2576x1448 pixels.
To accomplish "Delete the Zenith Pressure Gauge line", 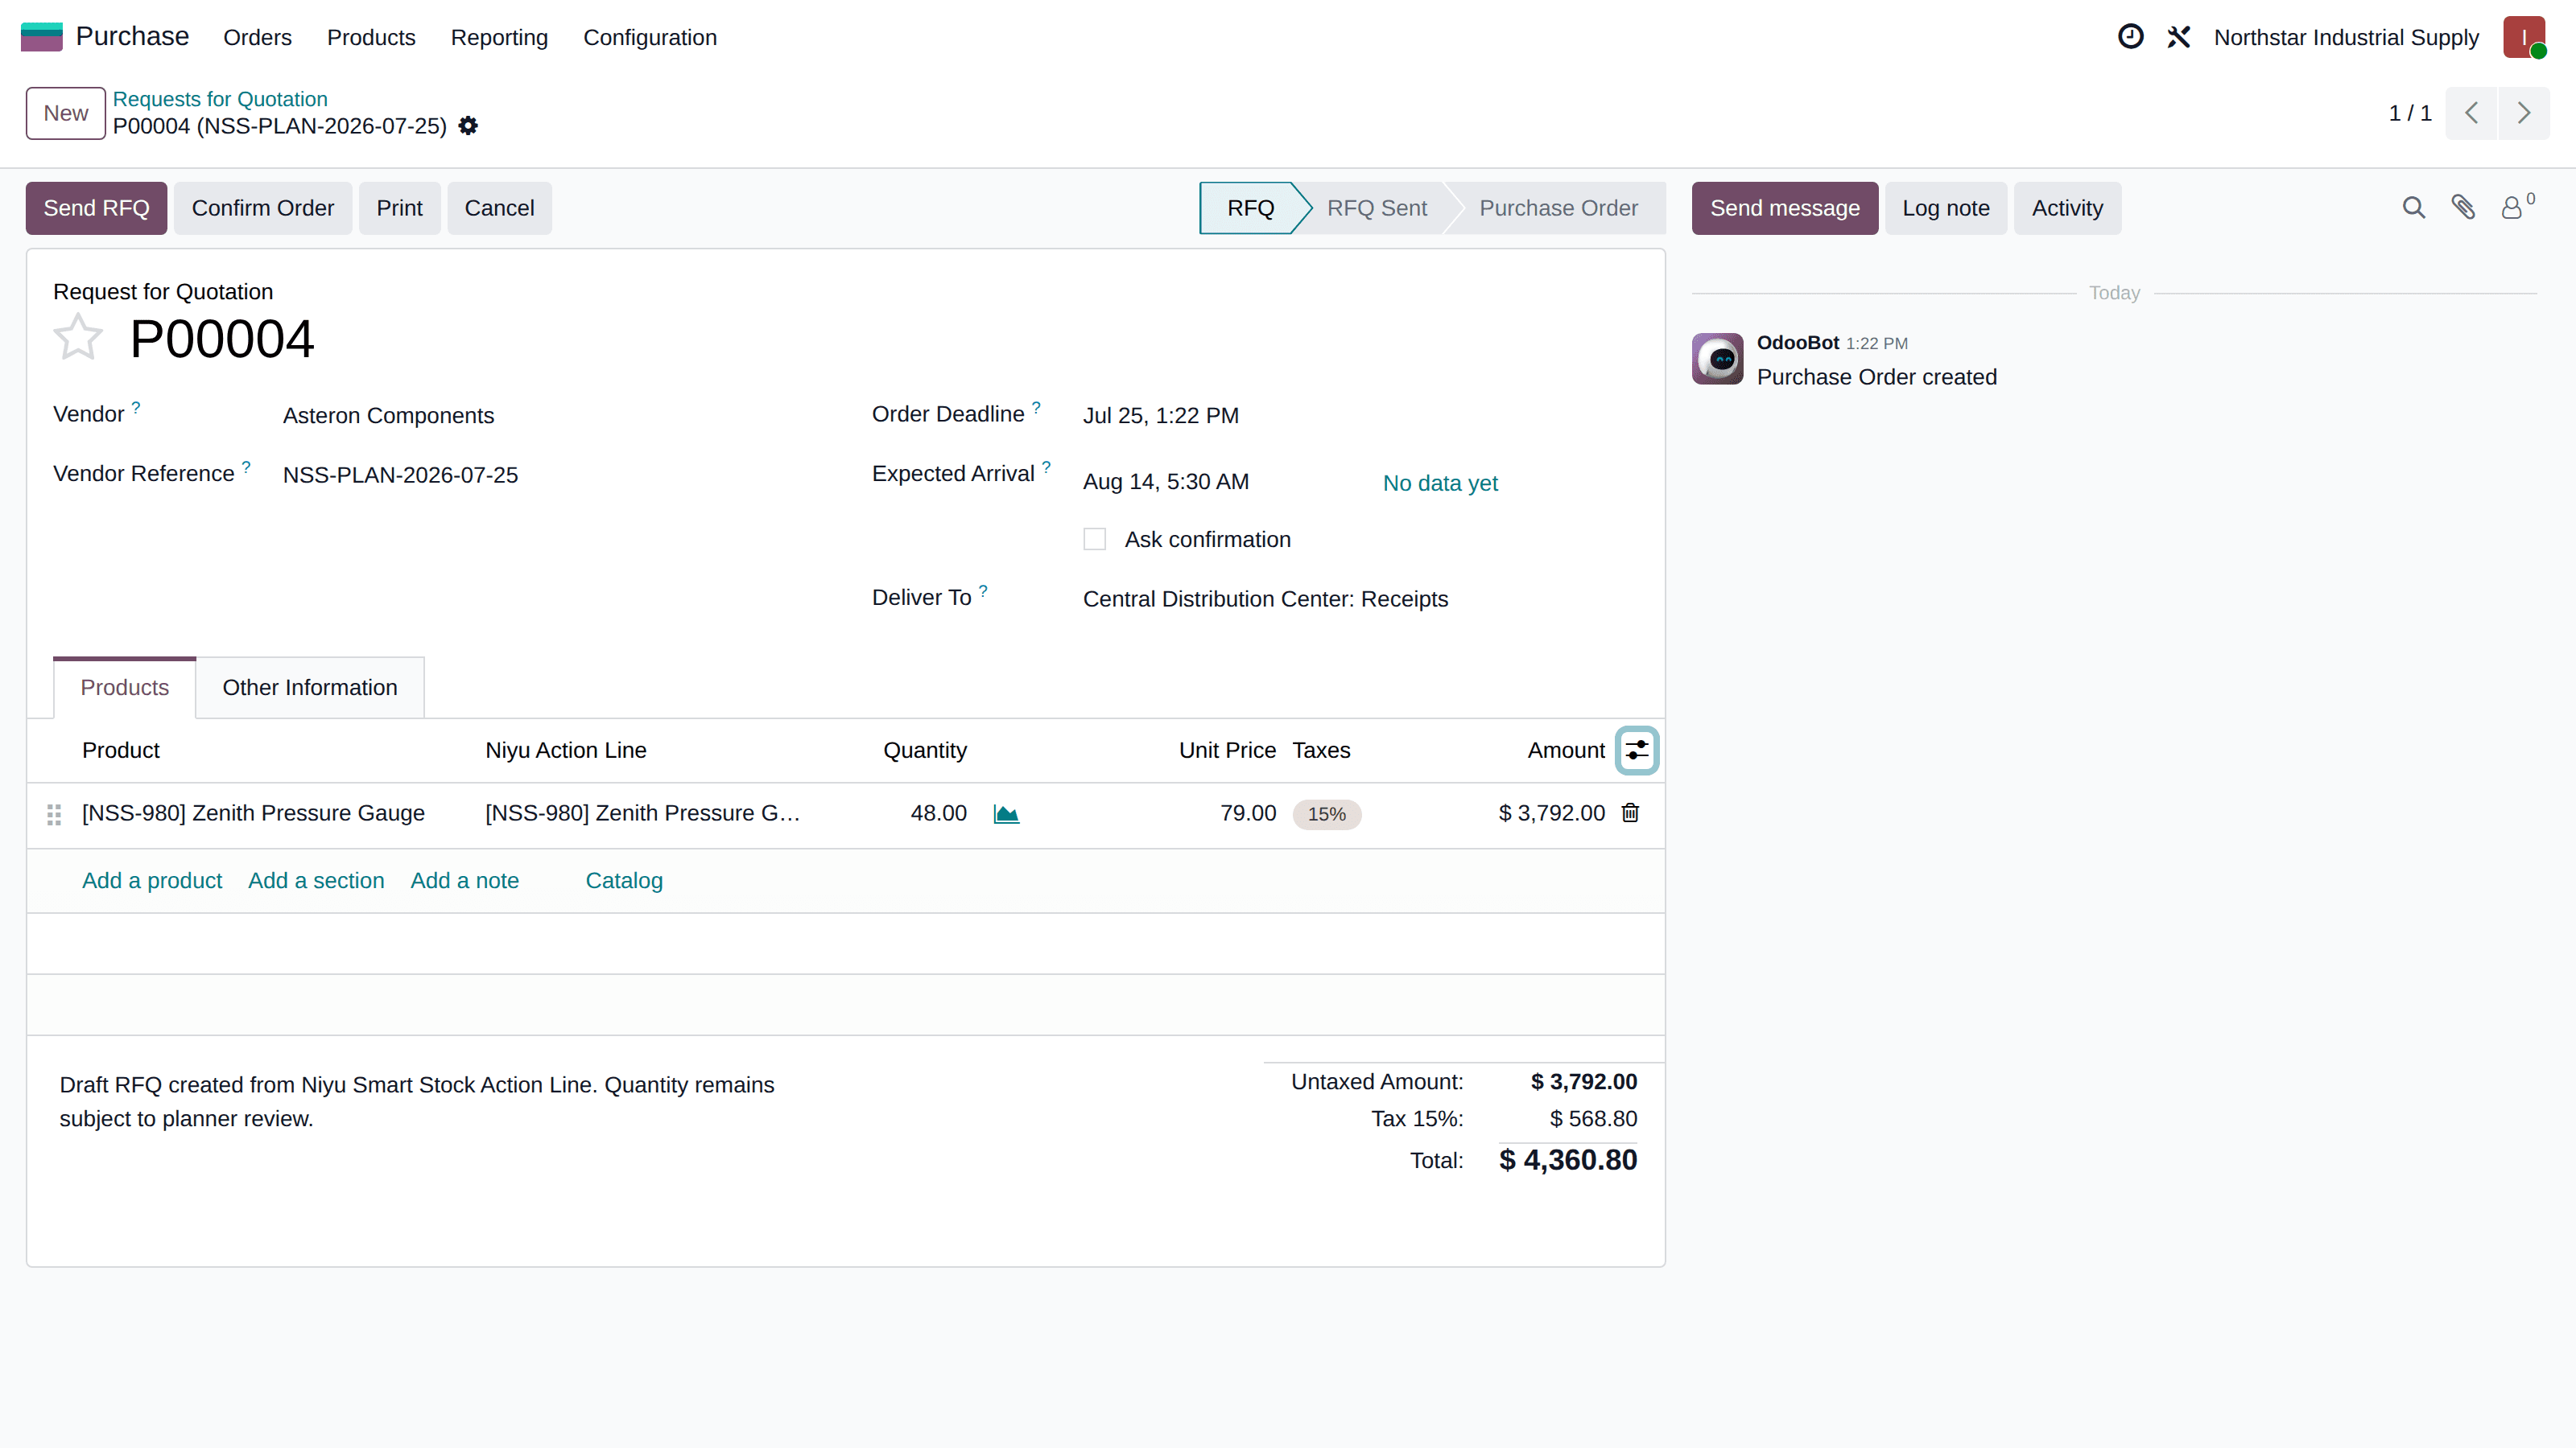I will click(1630, 812).
